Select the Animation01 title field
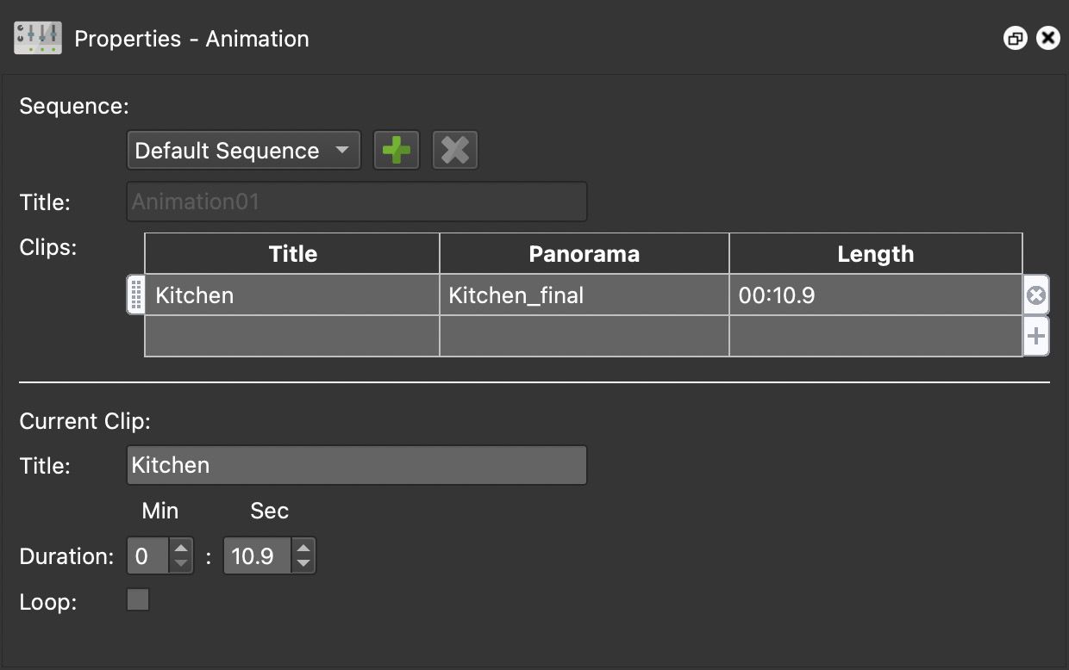Viewport: 1069px width, 670px height. 356,201
